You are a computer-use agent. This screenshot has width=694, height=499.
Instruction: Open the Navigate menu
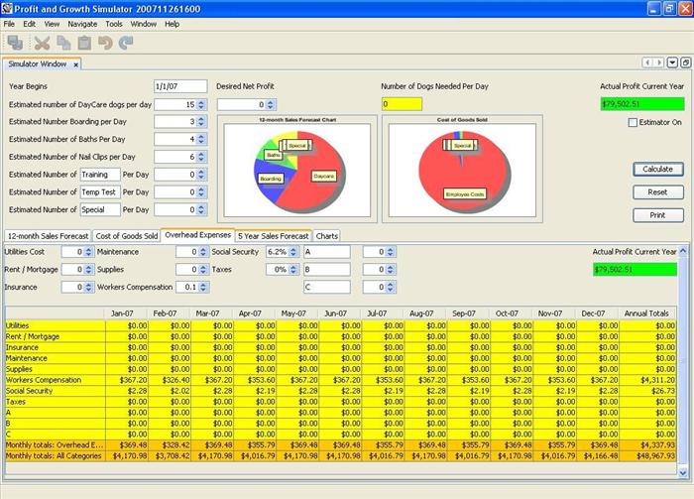coord(82,24)
